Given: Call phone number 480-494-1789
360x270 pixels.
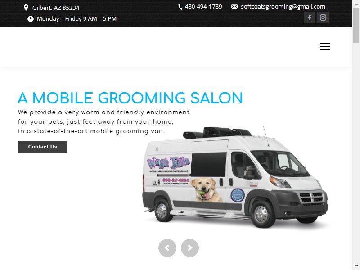Looking at the screenshot, I should coord(203,7).
